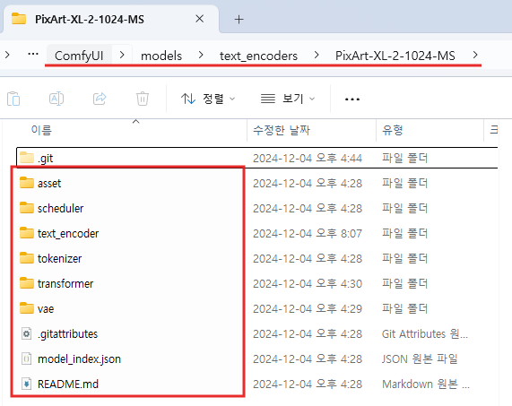This screenshot has height=406, width=512.
Task: Select the transformer folder icon
Action: (x=26, y=283)
